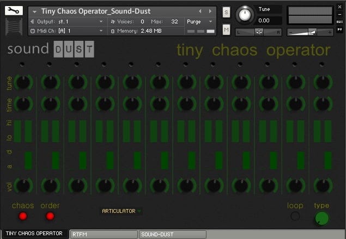Switch to the TINY CHAOS OPERATOR tab
The height and width of the screenshot is (239, 346).
point(34,234)
